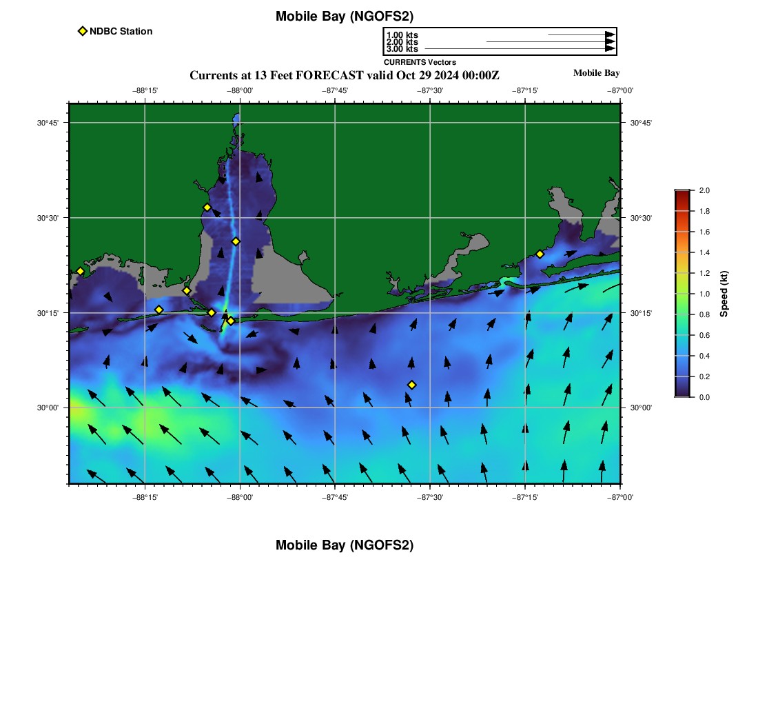758x724 pixels.
Task: Click the 2.00 kts legend label
Action: point(402,41)
